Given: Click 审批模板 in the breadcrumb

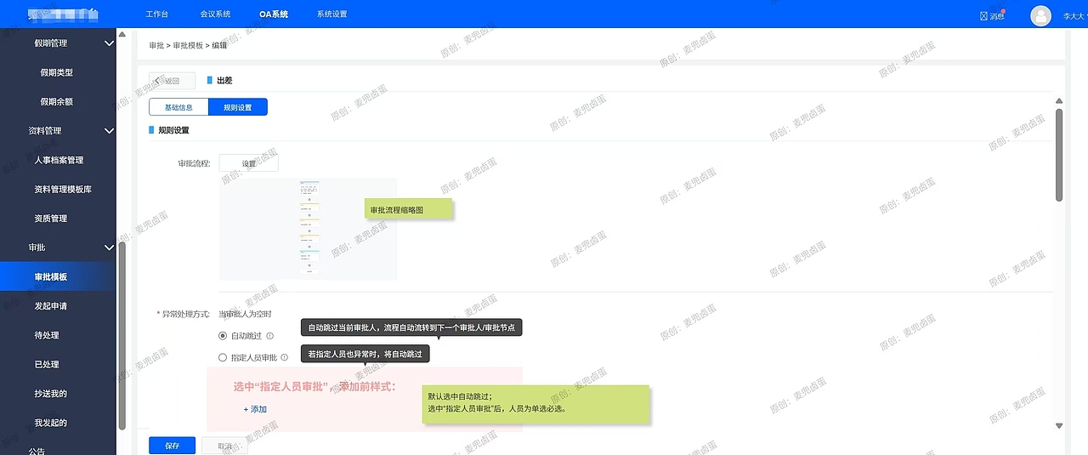Looking at the screenshot, I should pyautogui.click(x=188, y=45).
